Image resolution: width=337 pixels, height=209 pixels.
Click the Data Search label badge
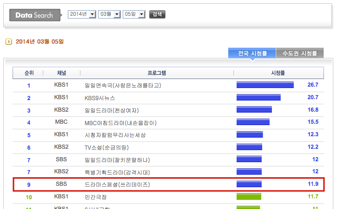click(x=34, y=15)
